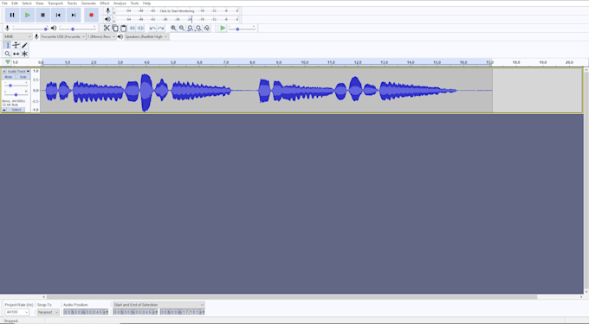This screenshot has height=324, width=589.
Task: Click to Start Monitoring on recording meter
Action: tap(177, 11)
